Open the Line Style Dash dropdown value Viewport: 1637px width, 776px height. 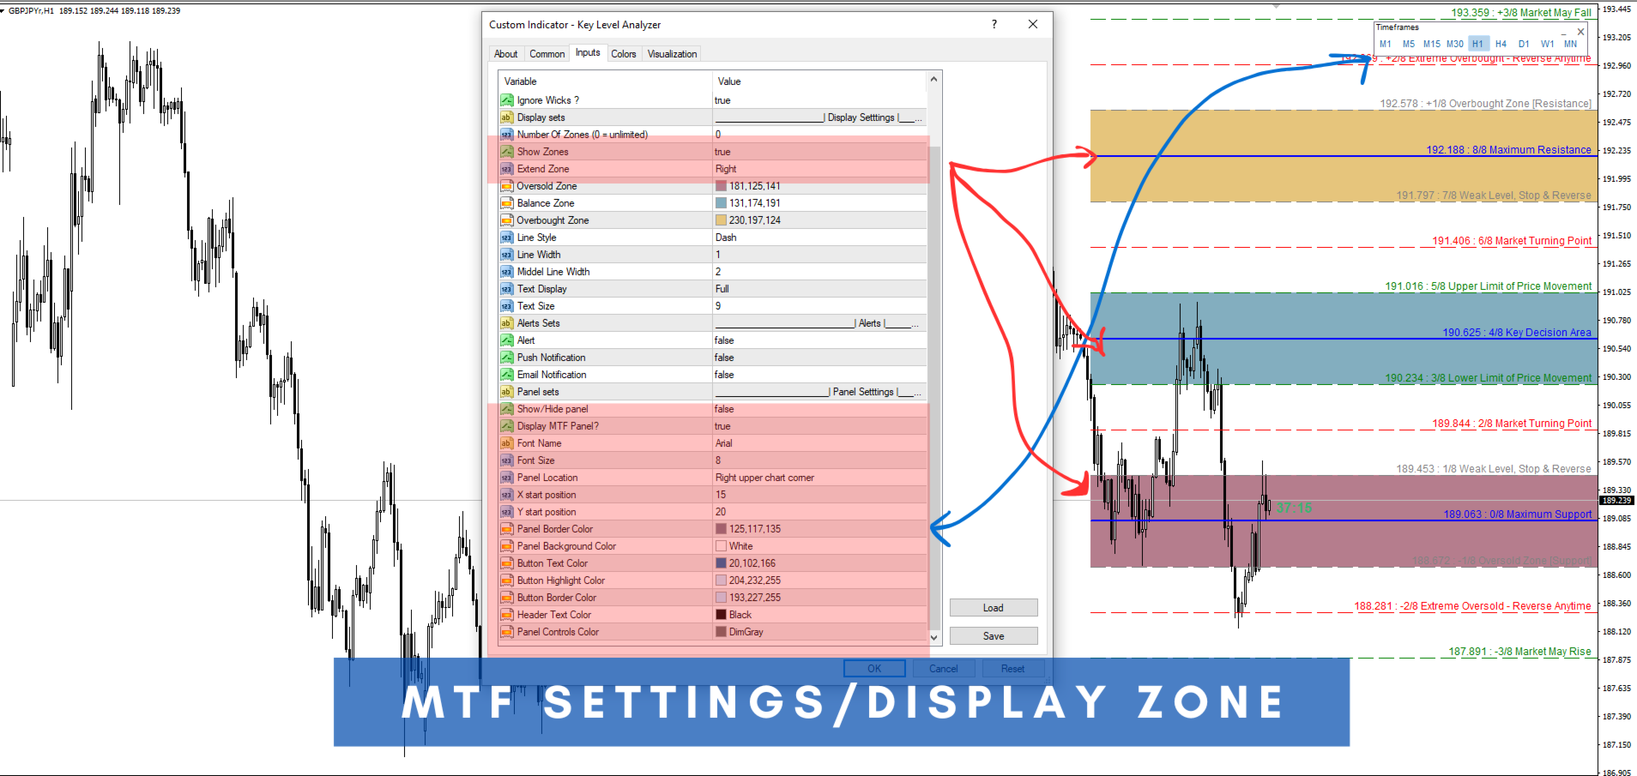click(819, 238)
